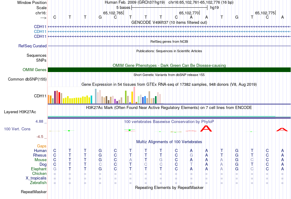Click the GENCODE V49lift37 track title
Viewport: 291px width, 199px height.
(169, 22)
